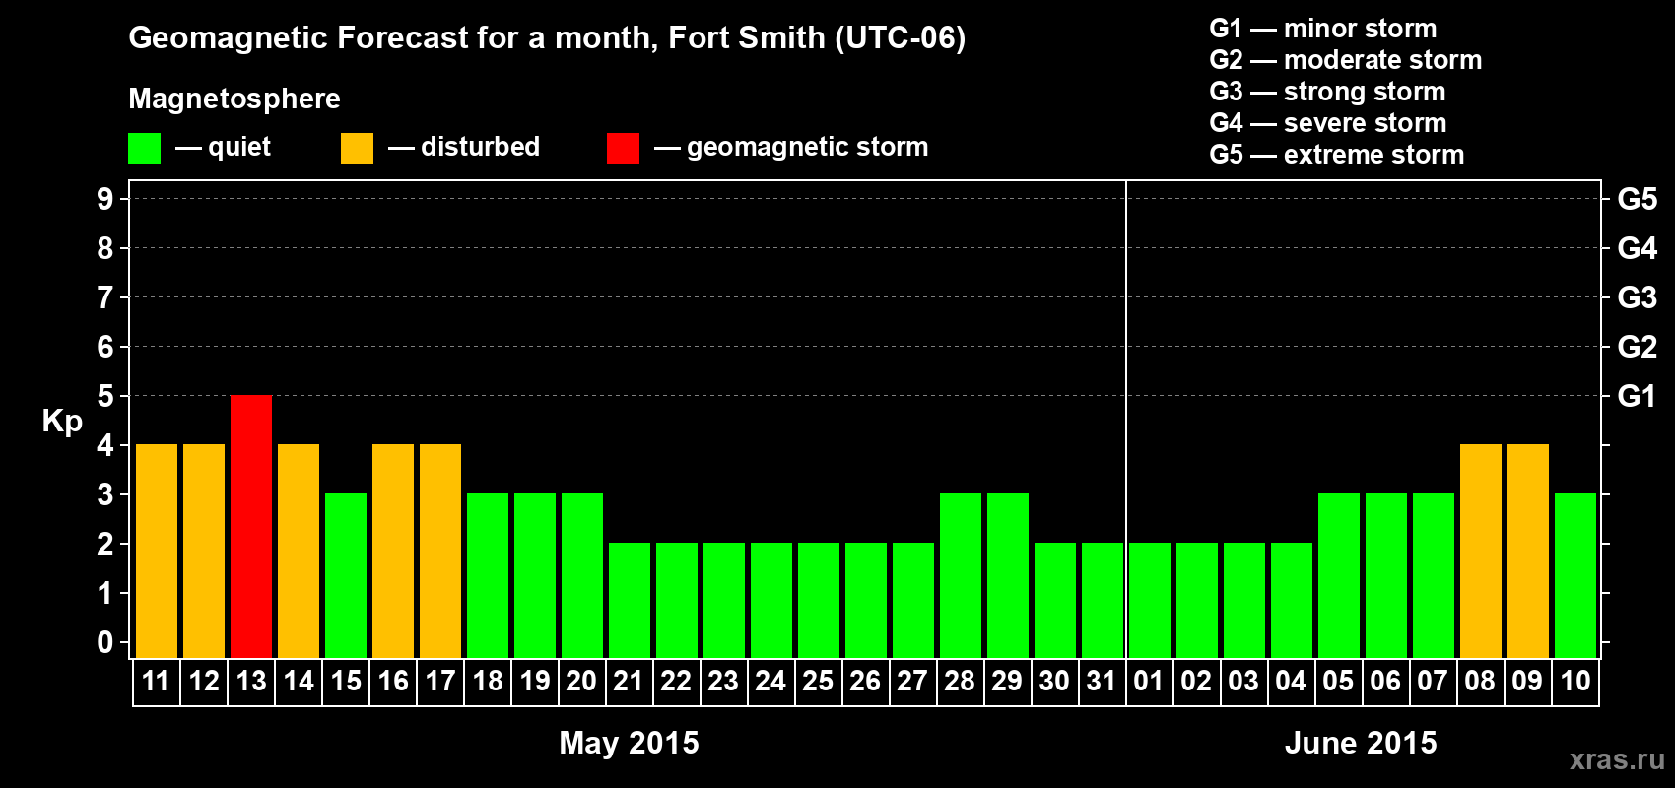Click the Kp axis title
Screen dimensions: 1675x788
(62, 423)
